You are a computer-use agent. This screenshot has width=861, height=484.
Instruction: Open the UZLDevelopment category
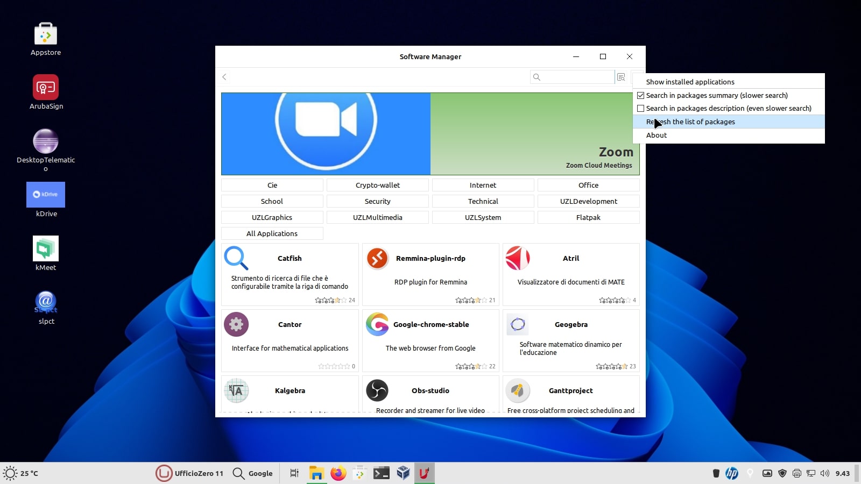(589, 201)
